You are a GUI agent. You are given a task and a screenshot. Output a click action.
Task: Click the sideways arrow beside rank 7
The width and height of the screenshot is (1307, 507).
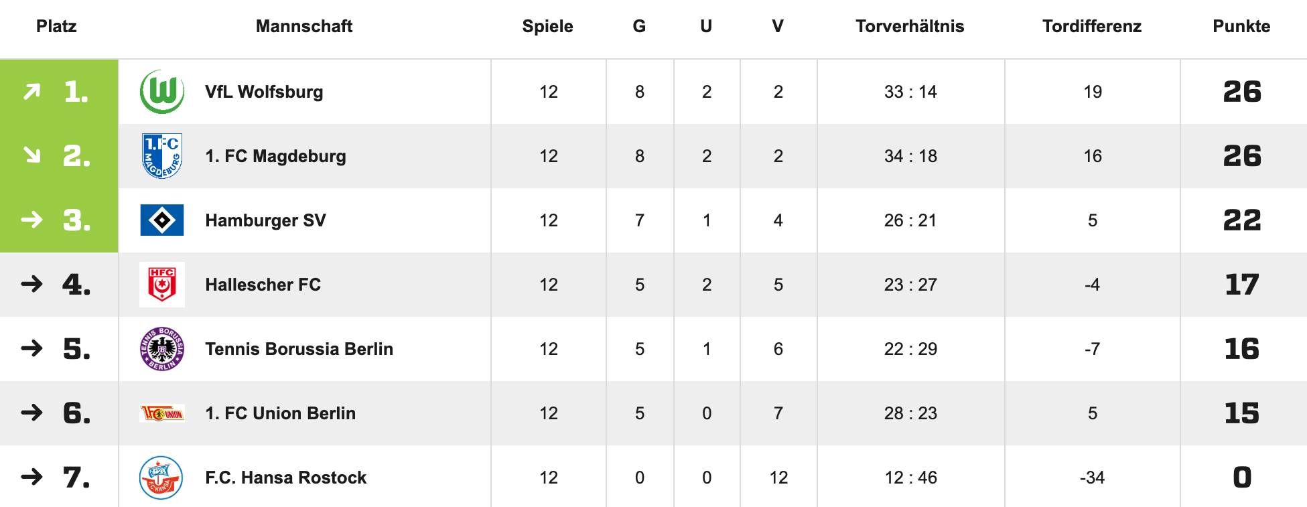click(31, 477)
